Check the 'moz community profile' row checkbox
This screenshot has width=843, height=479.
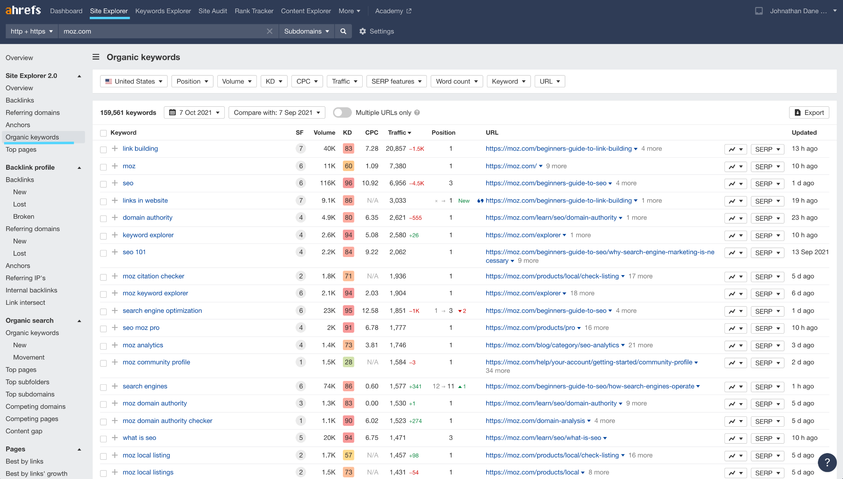[103, 363]
